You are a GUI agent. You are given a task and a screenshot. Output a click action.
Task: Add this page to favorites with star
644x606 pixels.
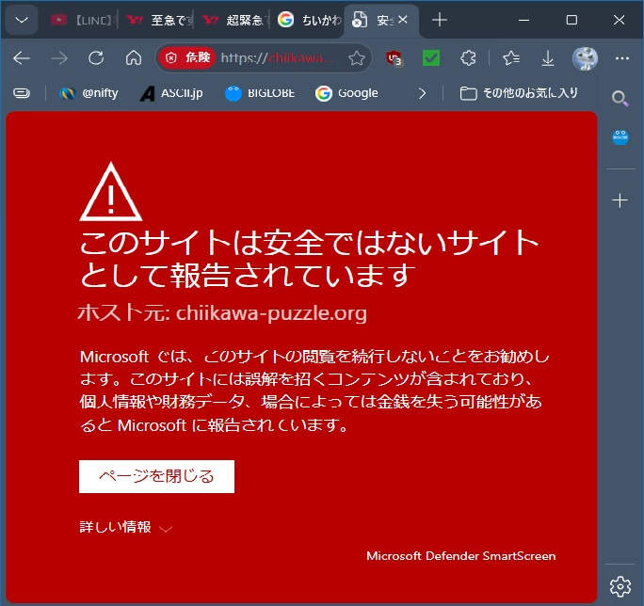click(x=357, y=58)
